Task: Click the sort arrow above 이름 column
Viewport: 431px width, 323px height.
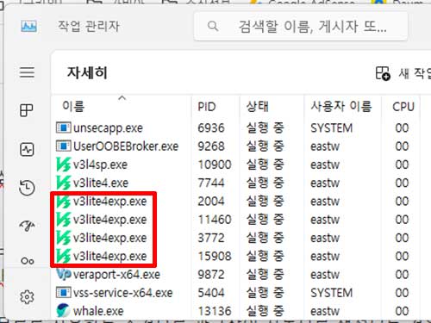Action: click(122, 98)
